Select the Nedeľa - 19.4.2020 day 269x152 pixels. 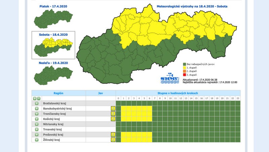(x=53, y=63)
